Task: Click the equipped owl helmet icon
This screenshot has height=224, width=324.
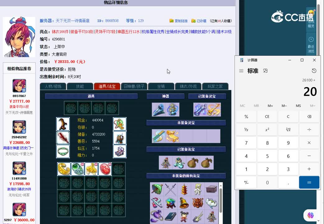Action: click(x=120, y=138)
